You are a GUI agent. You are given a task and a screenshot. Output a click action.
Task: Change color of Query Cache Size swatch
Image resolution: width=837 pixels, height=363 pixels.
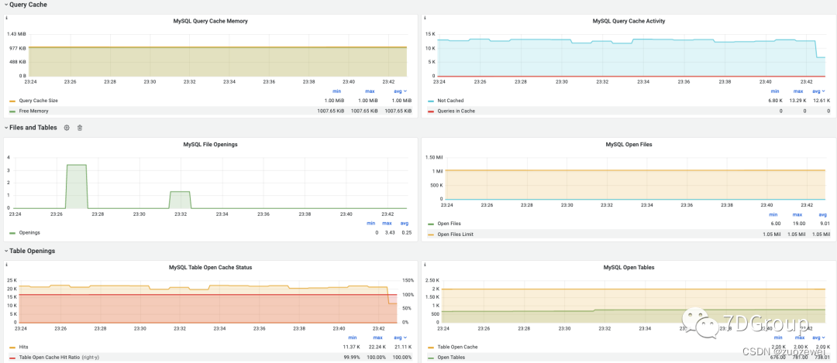point(12,101)
